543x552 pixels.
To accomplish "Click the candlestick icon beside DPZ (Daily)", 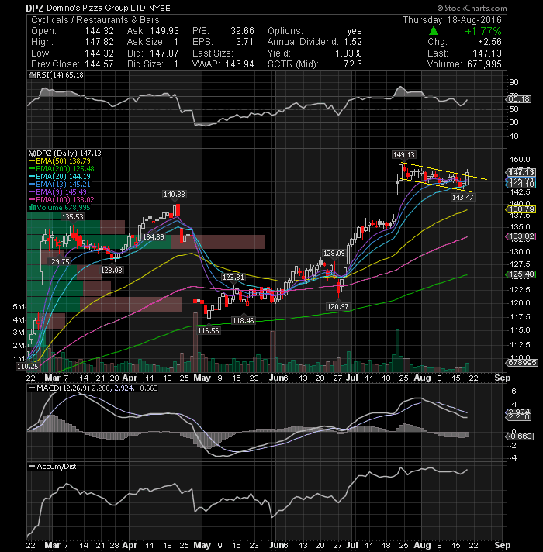I will click(32, 154).
